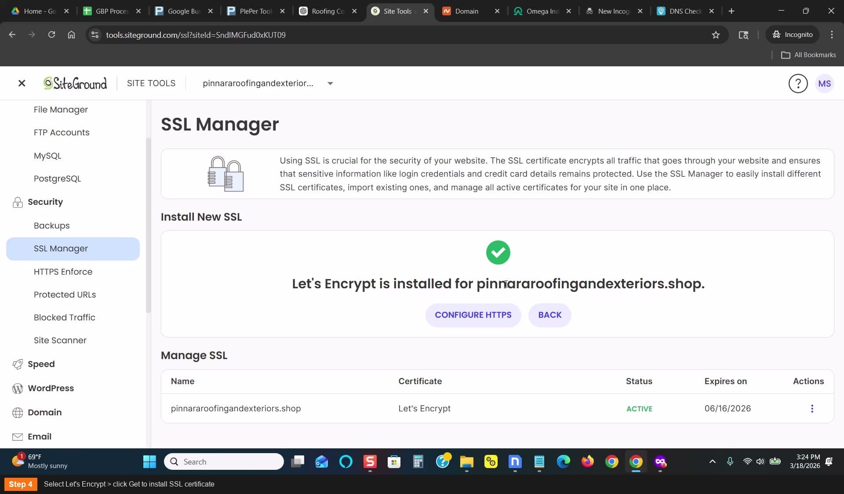Click the sidebar vertical scrollbar
Screen dimensions: 844x494
[x=148, y=225]
